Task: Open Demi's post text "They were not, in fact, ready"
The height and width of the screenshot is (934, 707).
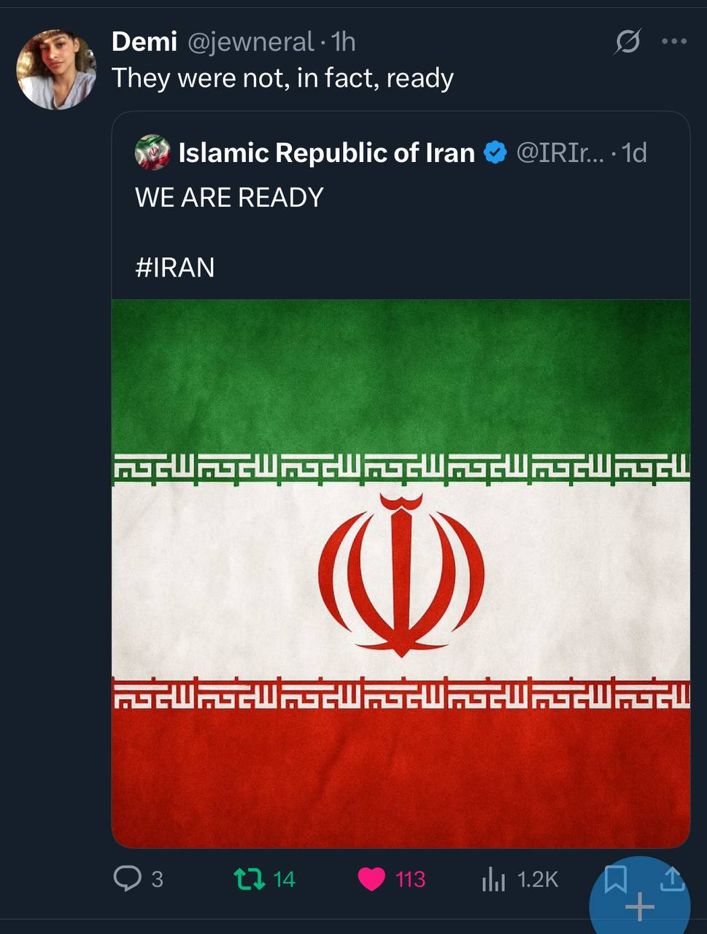Action: point(282,78)
